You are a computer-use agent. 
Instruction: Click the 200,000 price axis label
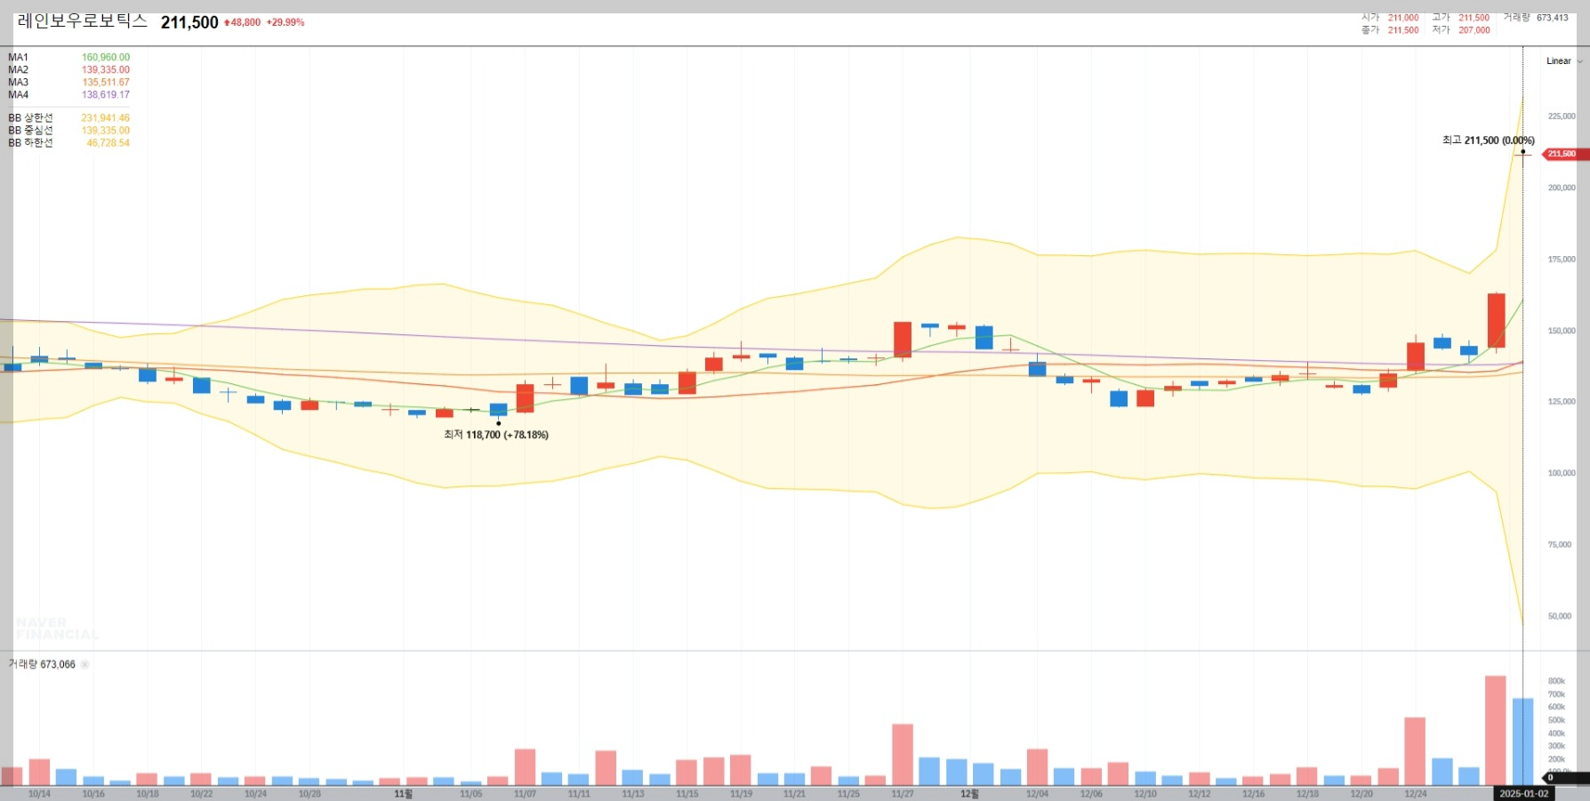click(x=1562, y=188)
